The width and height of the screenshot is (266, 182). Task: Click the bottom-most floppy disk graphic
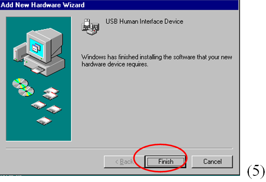[x=44, y=121]
